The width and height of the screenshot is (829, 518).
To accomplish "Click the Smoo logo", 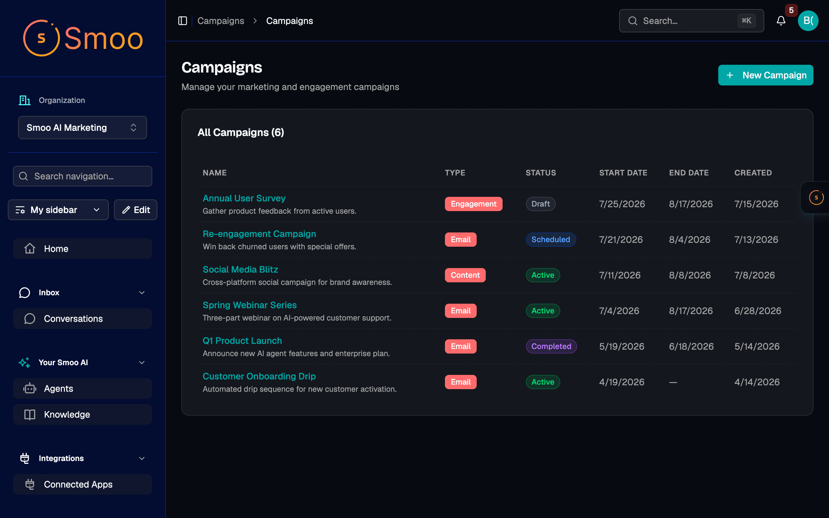I will [83, 38].
